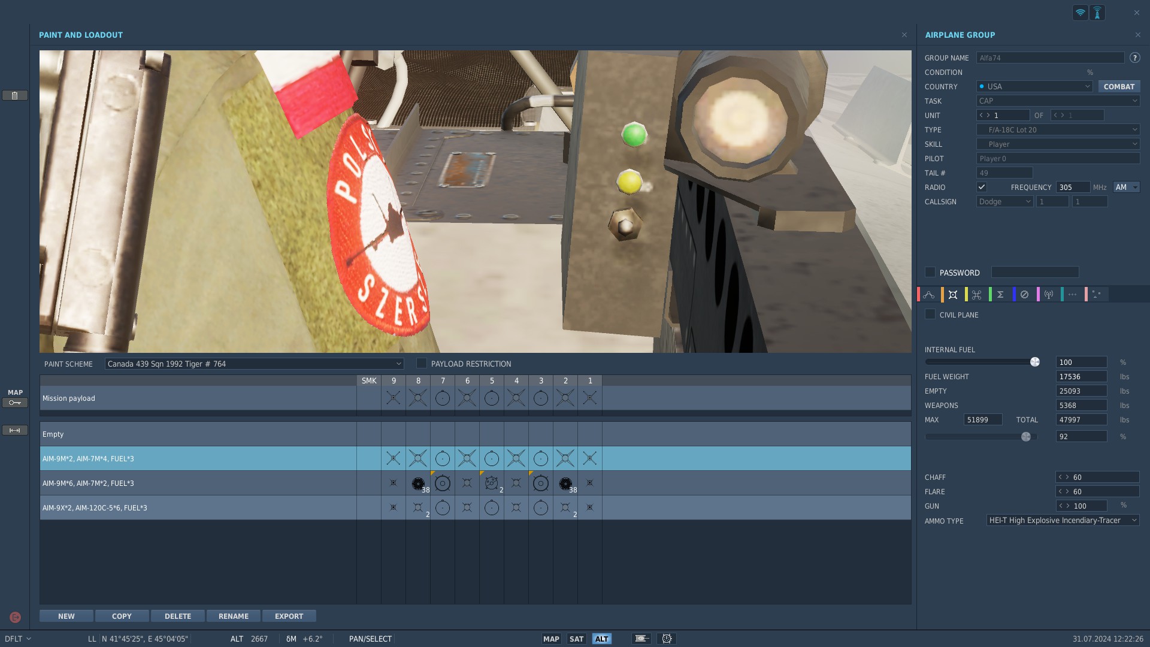This screenshot has width=1150, height=647.
Task: Click the mission list icon in left sidebar
Action: point(15,95)
